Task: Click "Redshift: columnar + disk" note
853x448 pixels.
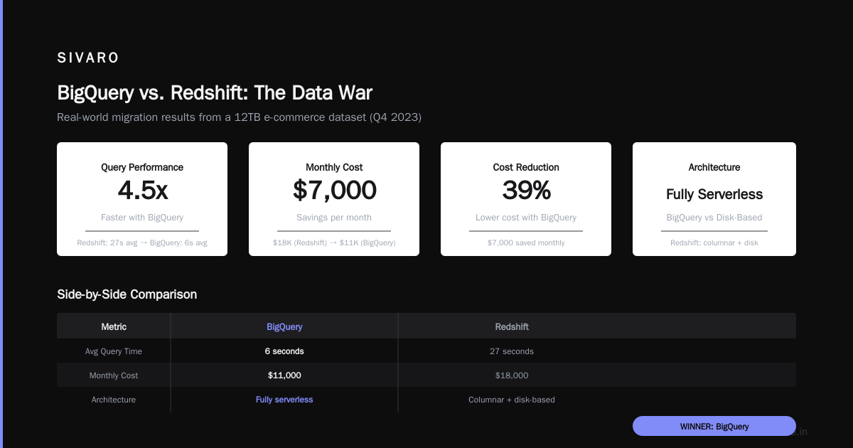Action: 714,242
